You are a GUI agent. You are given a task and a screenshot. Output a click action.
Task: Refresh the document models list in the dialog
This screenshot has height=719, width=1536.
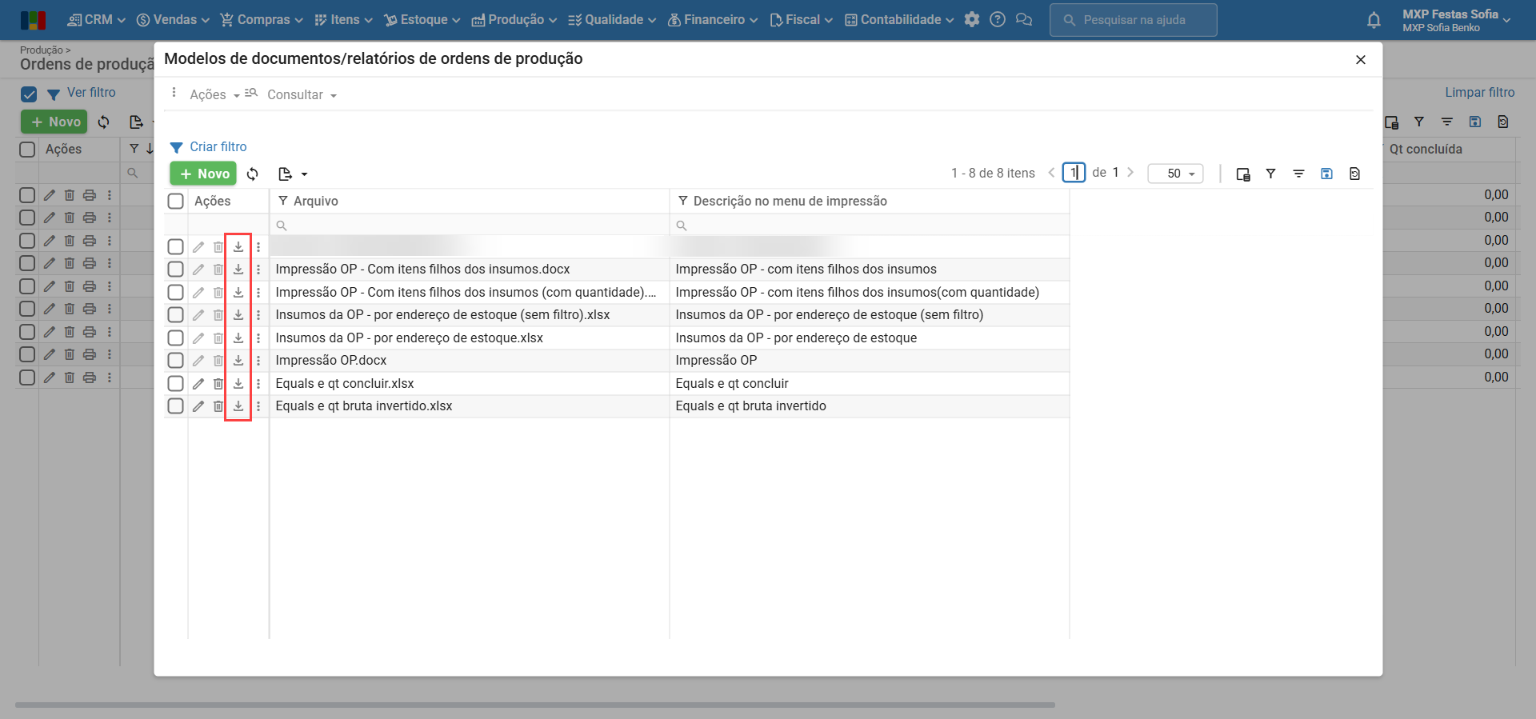pos(253,174)
